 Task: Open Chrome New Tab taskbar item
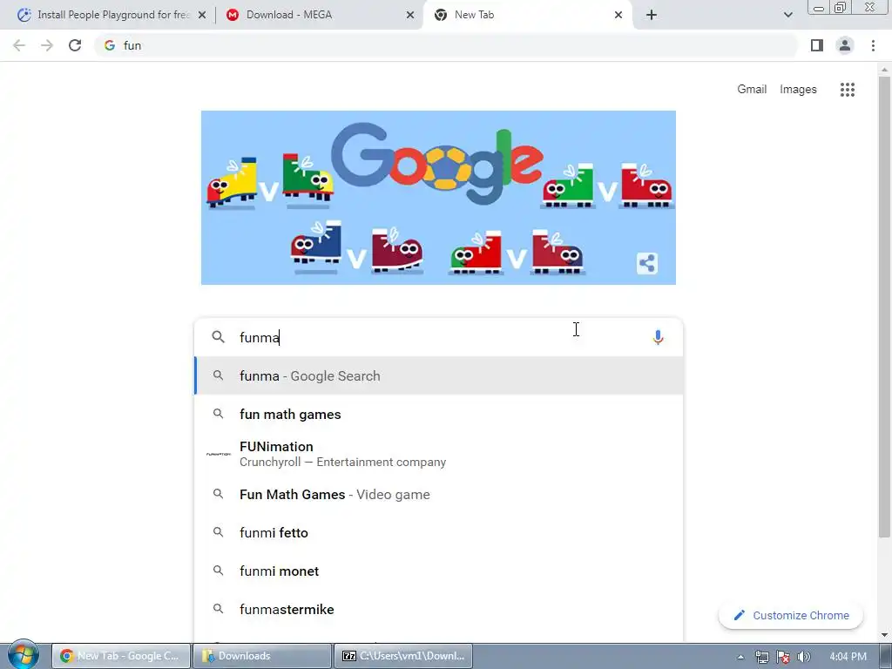click(x=120, y=656)
